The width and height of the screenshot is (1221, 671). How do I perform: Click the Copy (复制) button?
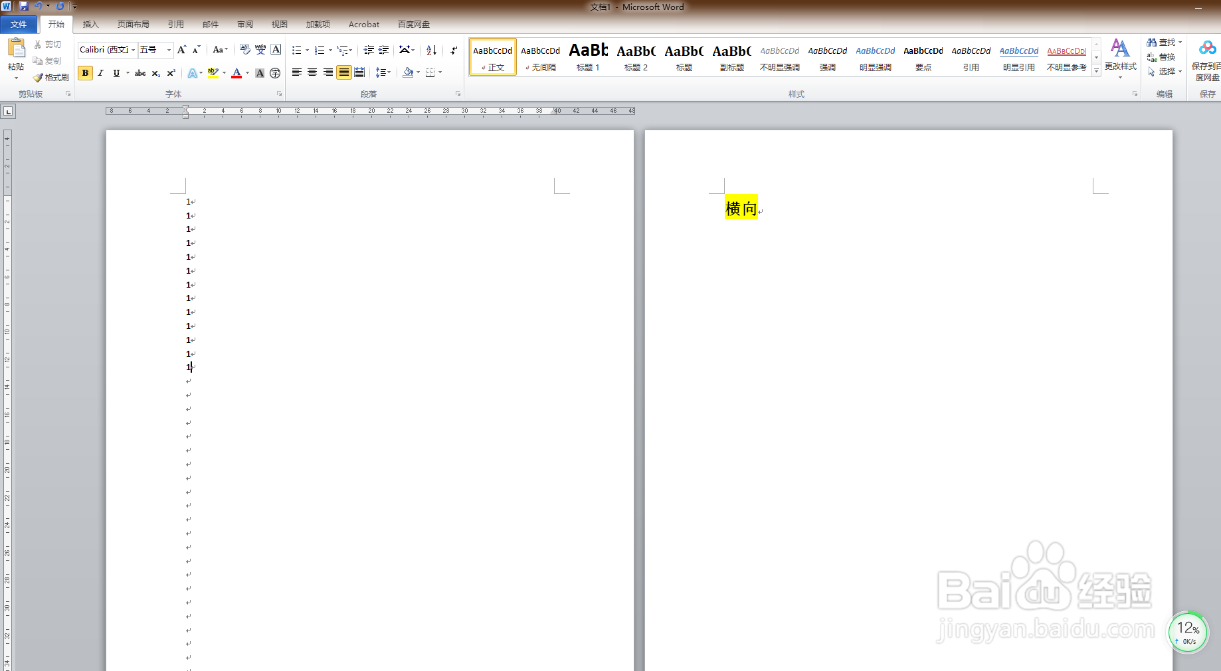(47, 61)
